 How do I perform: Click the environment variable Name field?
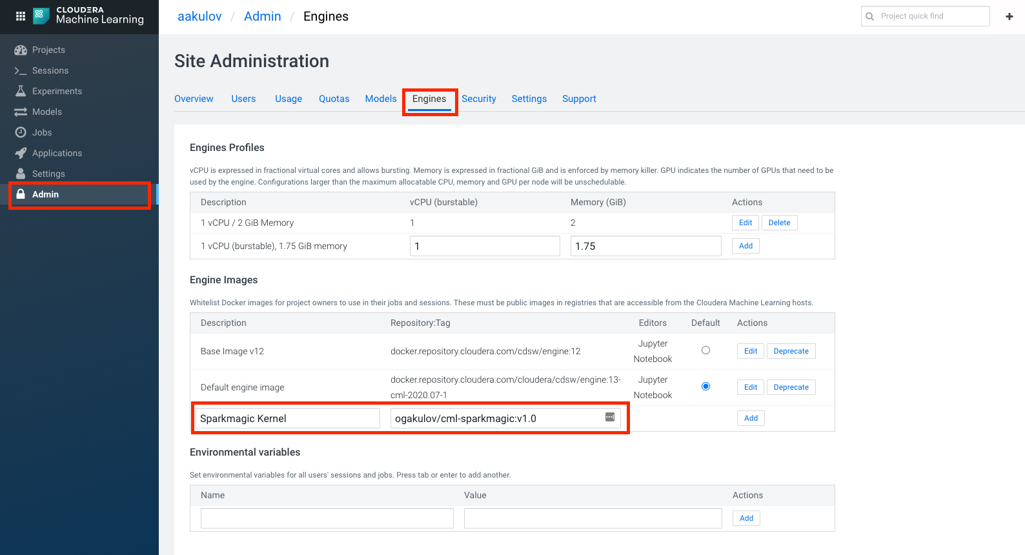[327, 518]
